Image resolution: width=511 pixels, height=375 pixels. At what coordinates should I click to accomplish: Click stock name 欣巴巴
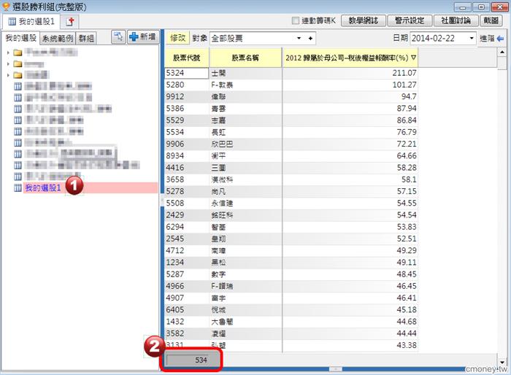[x=222, y=144]
